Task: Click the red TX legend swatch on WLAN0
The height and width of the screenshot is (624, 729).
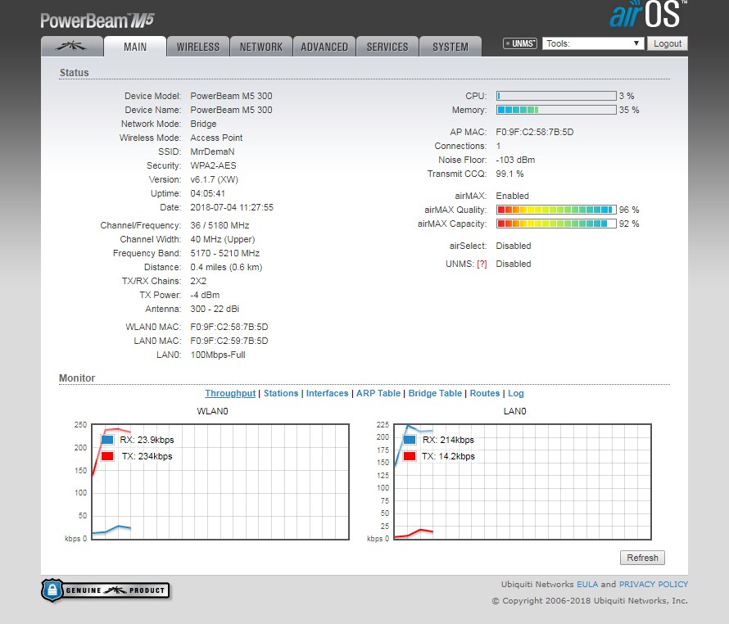Action: 107,456
